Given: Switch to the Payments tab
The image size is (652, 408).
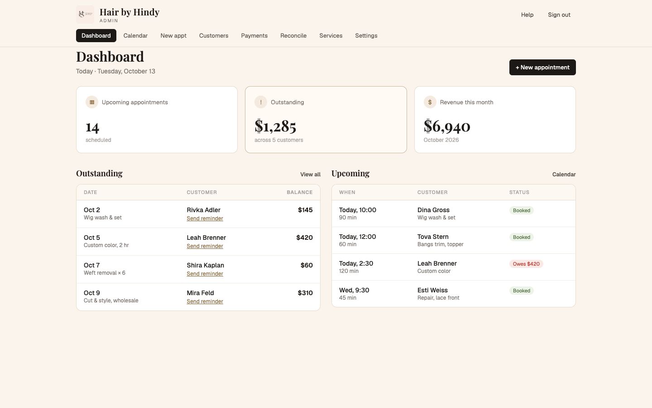Looking at the screenshot, I should tap(254, 35).
